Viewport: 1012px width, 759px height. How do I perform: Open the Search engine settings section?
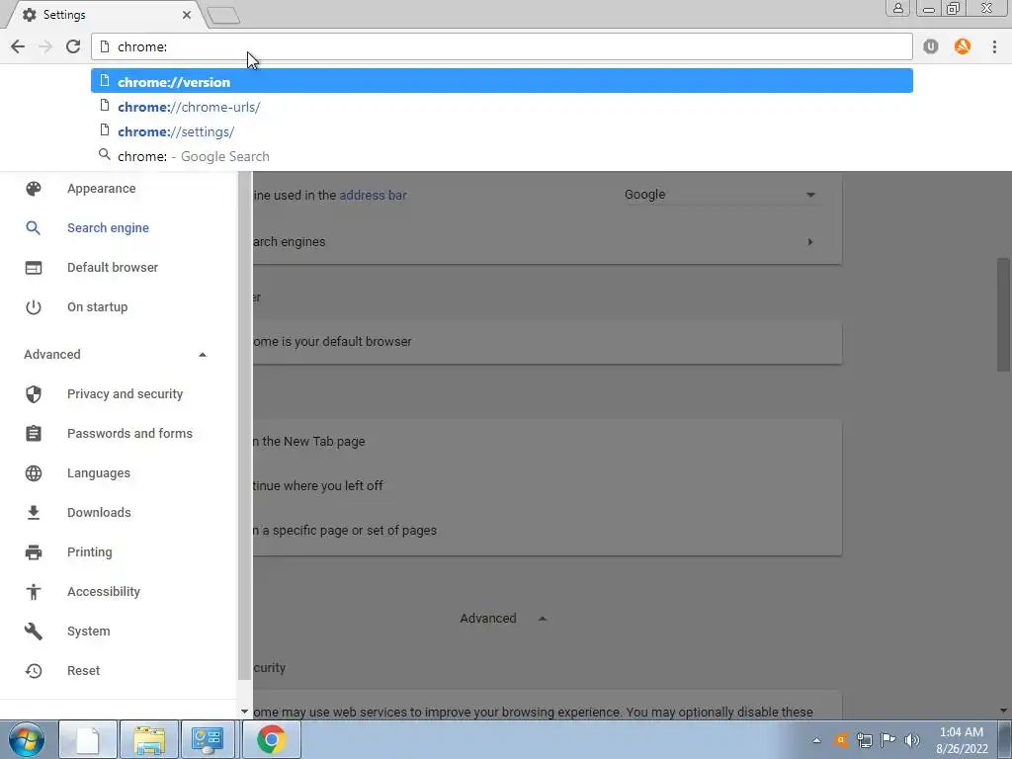pos(108,228)
